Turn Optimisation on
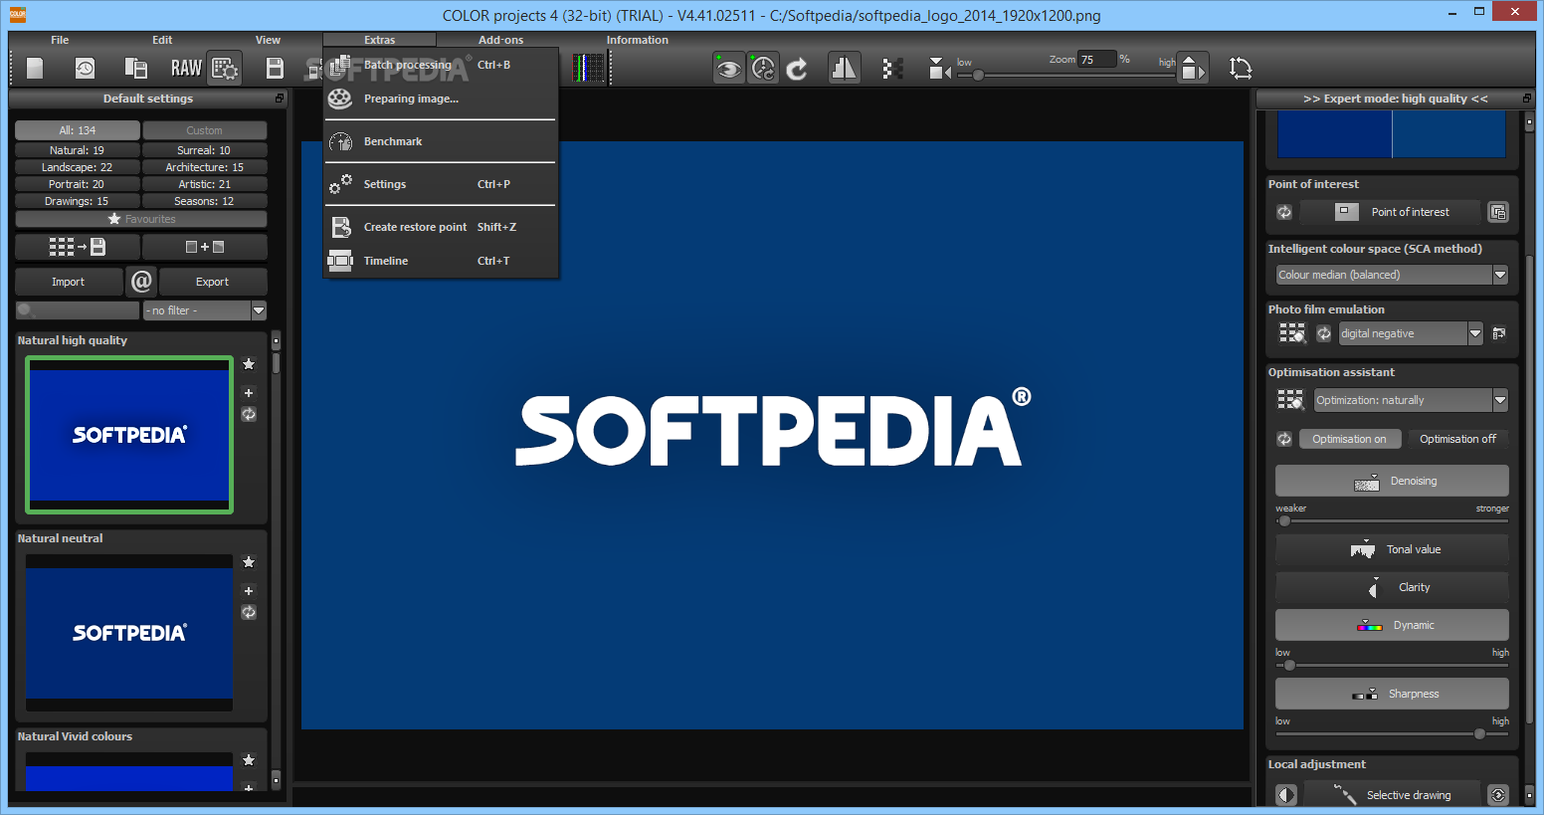This screenshot has height=815, width=1544. pos(1349,439)
